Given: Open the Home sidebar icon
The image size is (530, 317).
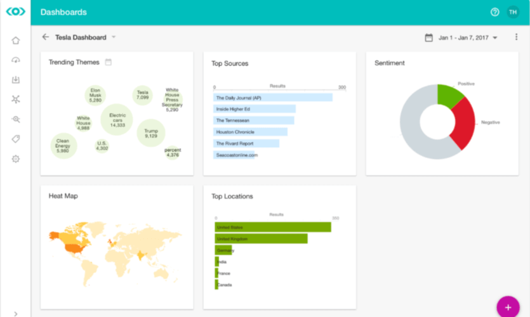Looking at the screenshot, I should click(x=15, y=41).
